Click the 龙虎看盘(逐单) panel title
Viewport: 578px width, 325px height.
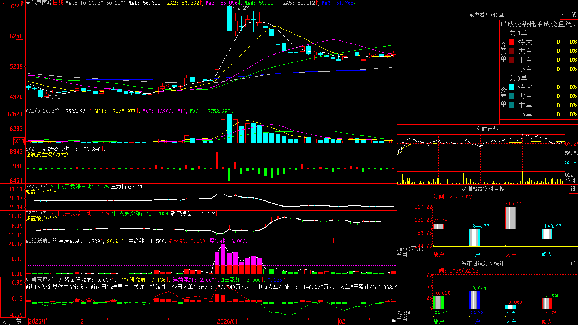click(487, 15)
